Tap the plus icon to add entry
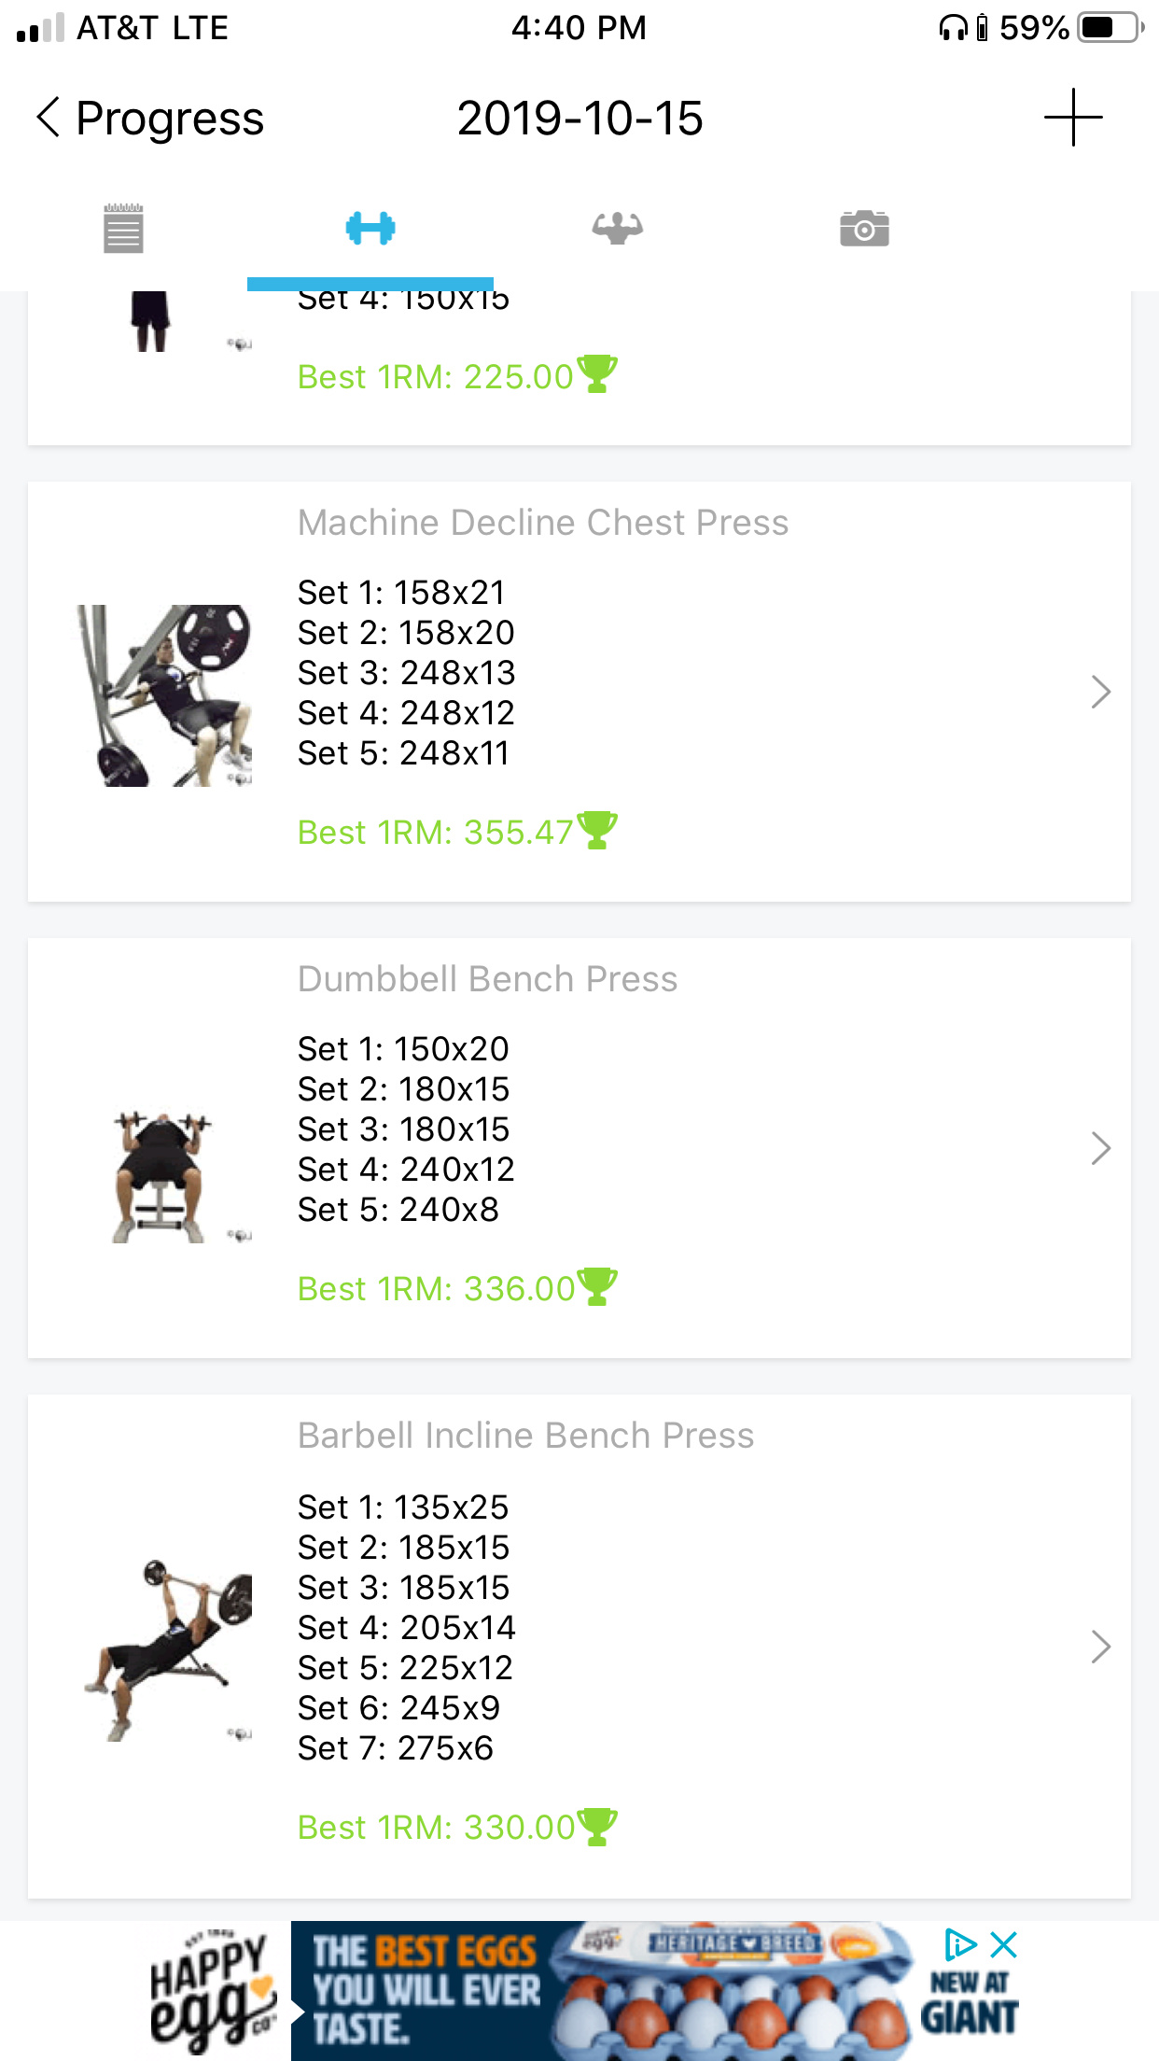 point(1073,118)
